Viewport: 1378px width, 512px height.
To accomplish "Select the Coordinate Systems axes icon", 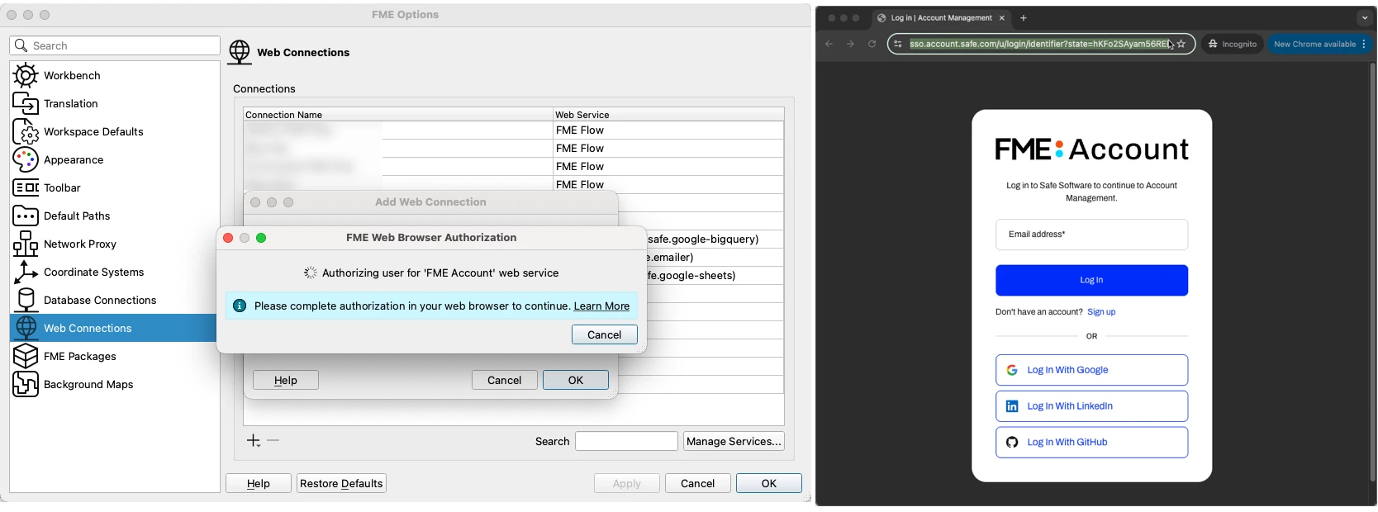I will point(26,272).
